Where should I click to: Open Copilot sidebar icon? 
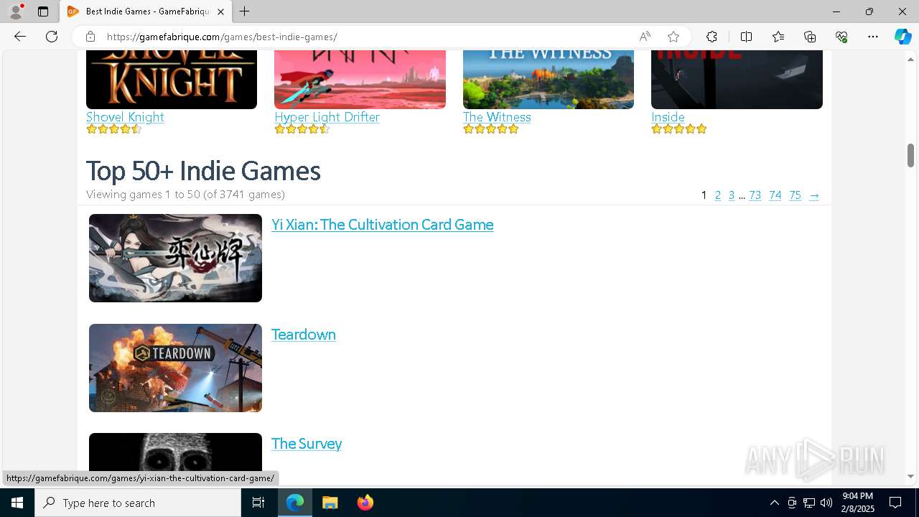(x=902, y=37)
